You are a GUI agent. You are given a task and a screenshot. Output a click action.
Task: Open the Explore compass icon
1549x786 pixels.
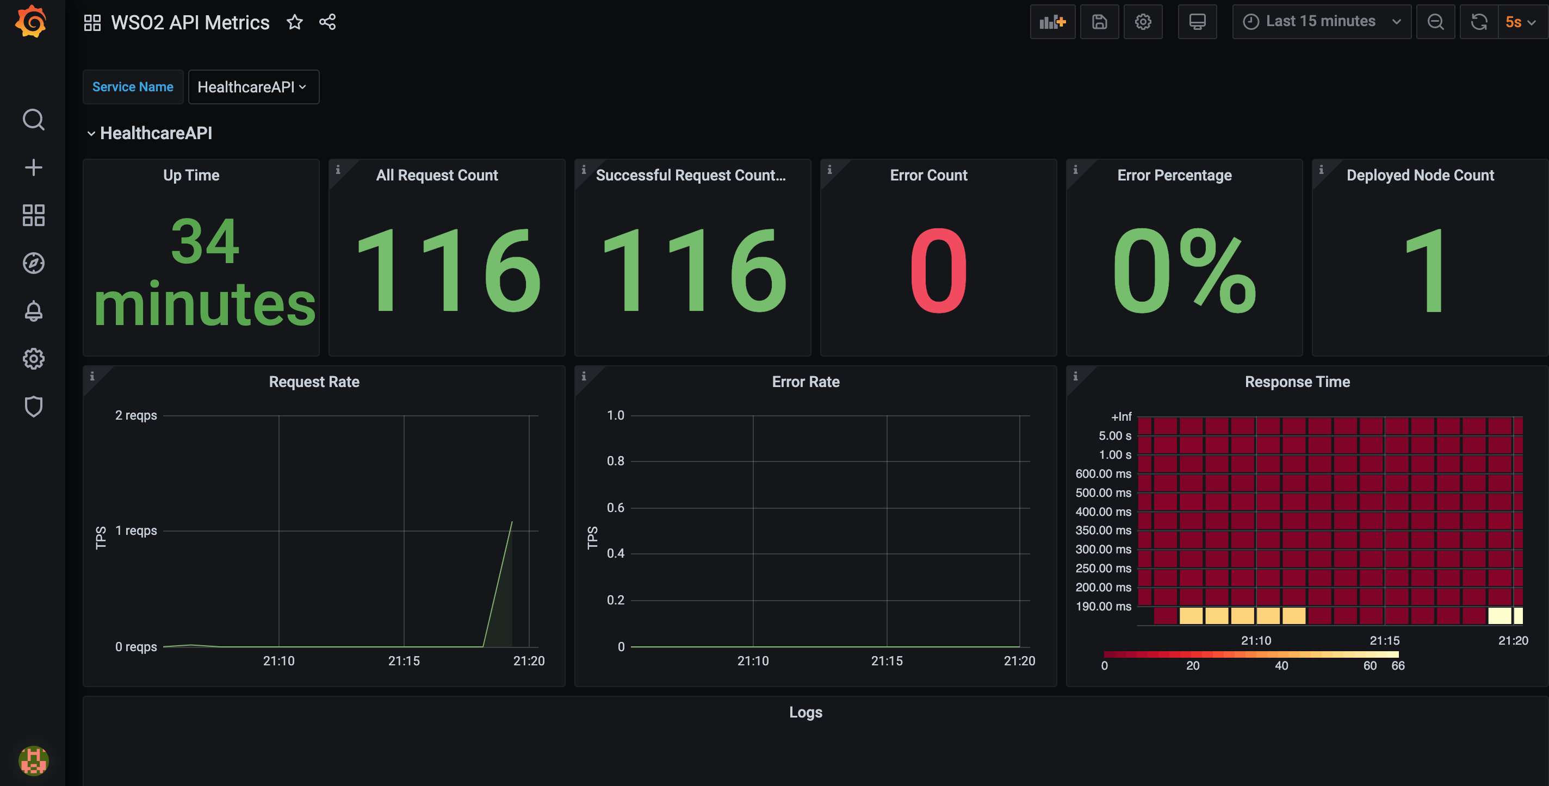coord(33,263)
